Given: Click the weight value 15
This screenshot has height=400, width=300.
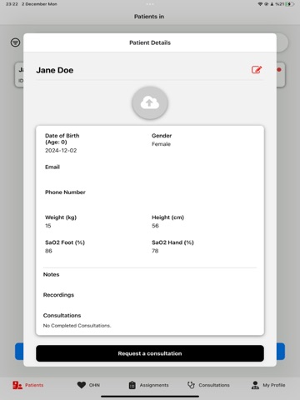Looking at the screenshot, I should coord(48,226).
